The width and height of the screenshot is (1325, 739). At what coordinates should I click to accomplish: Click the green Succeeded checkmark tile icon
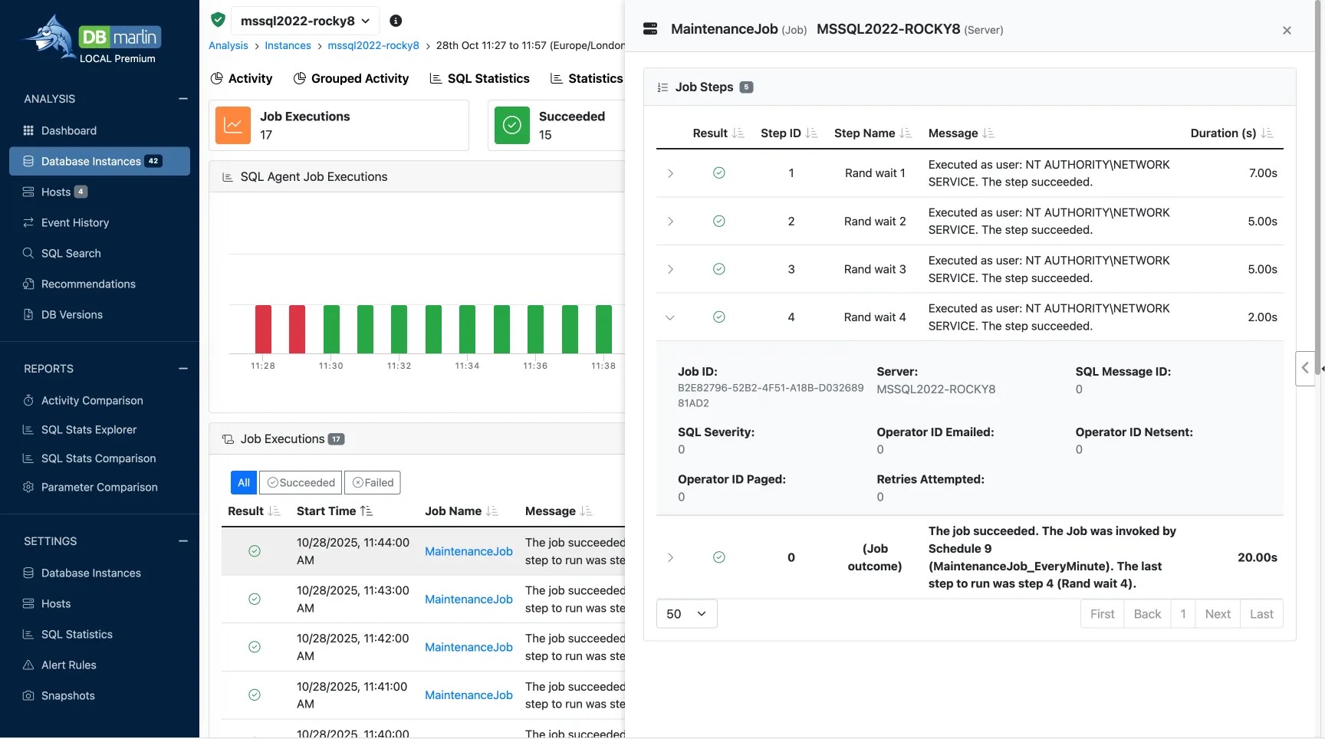pyautogui.click(x=512, y=126)
